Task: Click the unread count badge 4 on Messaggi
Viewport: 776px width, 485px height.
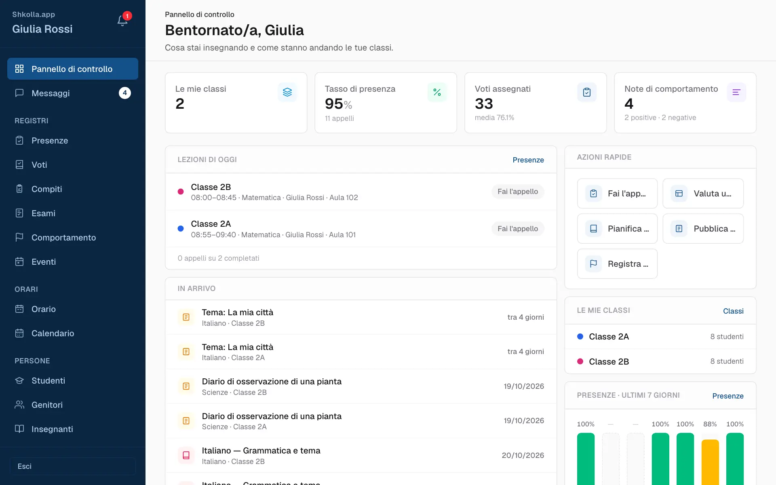Action: [x=125, y=93]
